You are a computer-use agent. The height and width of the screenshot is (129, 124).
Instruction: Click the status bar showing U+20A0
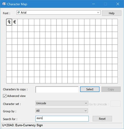[62, 125]
